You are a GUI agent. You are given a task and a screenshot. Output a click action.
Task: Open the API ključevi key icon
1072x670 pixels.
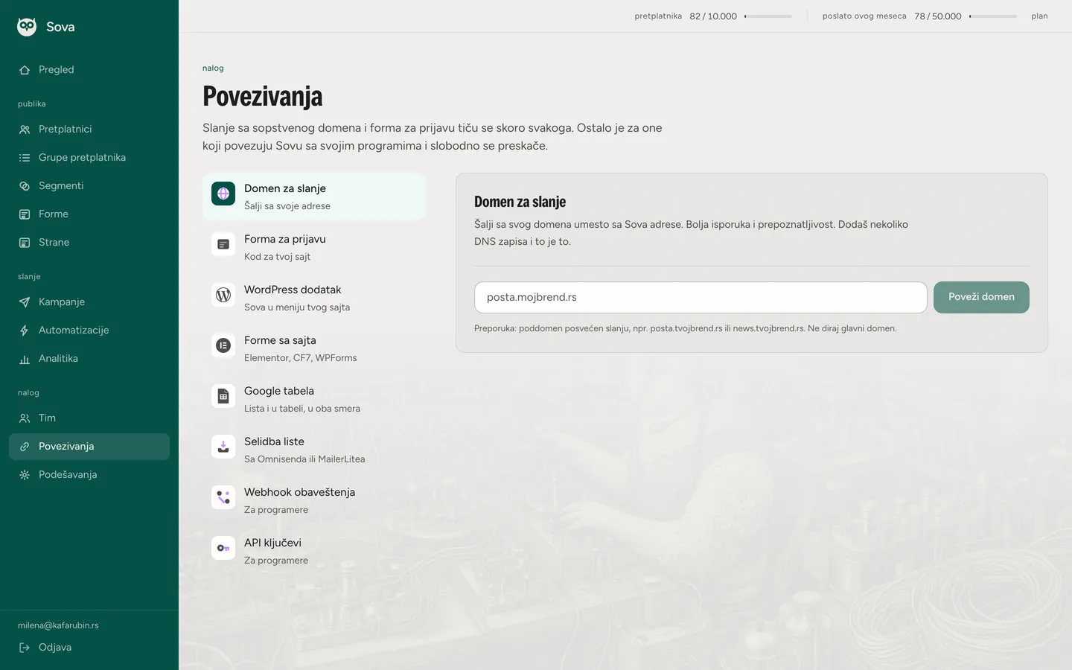coord(223,548)
